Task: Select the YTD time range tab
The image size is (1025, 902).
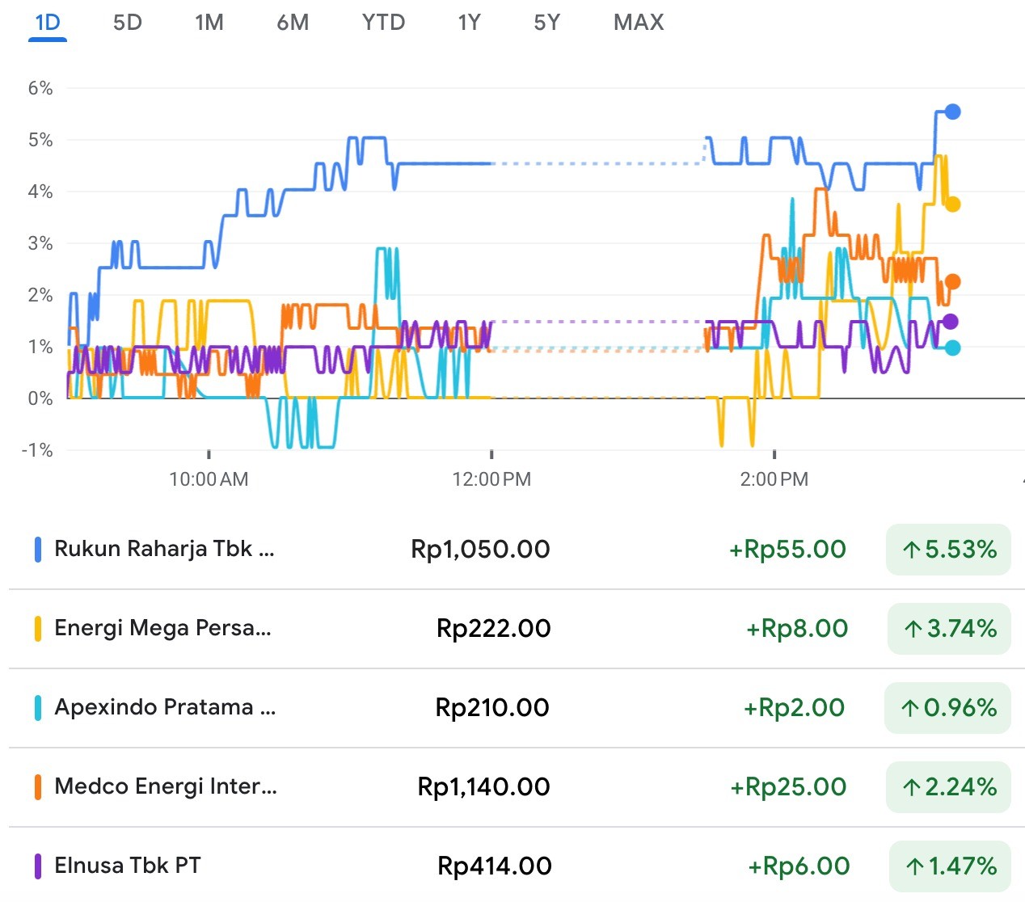Action: [383, 23]
